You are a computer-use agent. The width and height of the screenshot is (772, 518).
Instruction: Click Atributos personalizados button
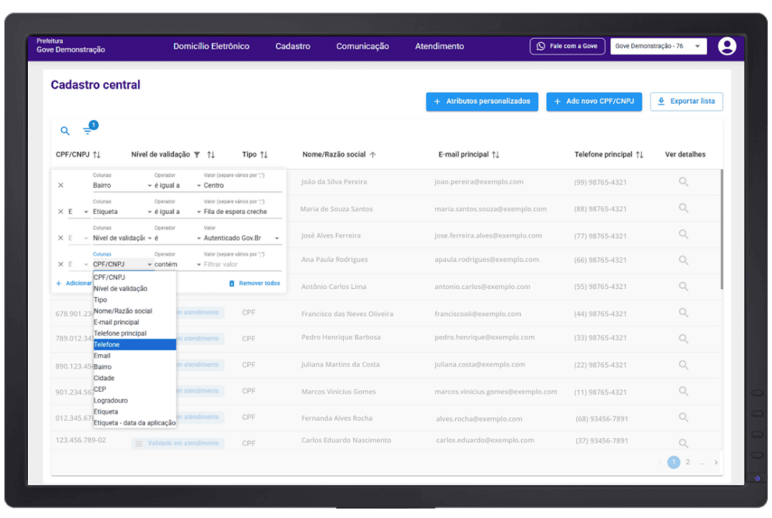click(482, 102)
